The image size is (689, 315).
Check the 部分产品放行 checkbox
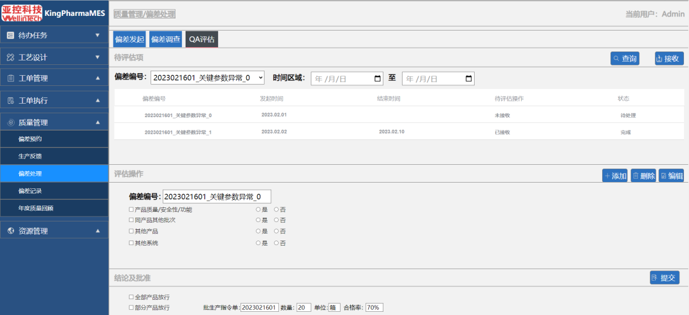tap(131, 307)
